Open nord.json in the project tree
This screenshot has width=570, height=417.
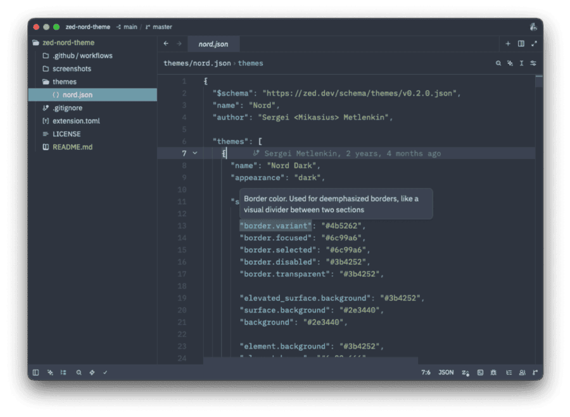[x=92, y=95]
